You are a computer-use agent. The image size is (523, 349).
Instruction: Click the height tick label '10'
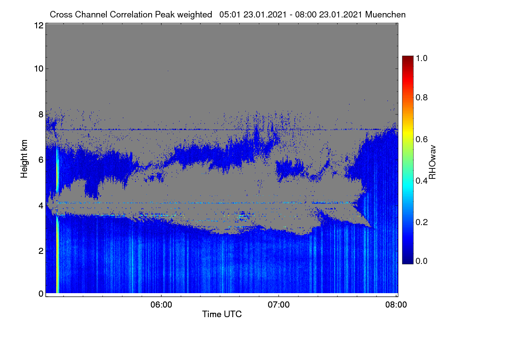click(x=38, y=68)
